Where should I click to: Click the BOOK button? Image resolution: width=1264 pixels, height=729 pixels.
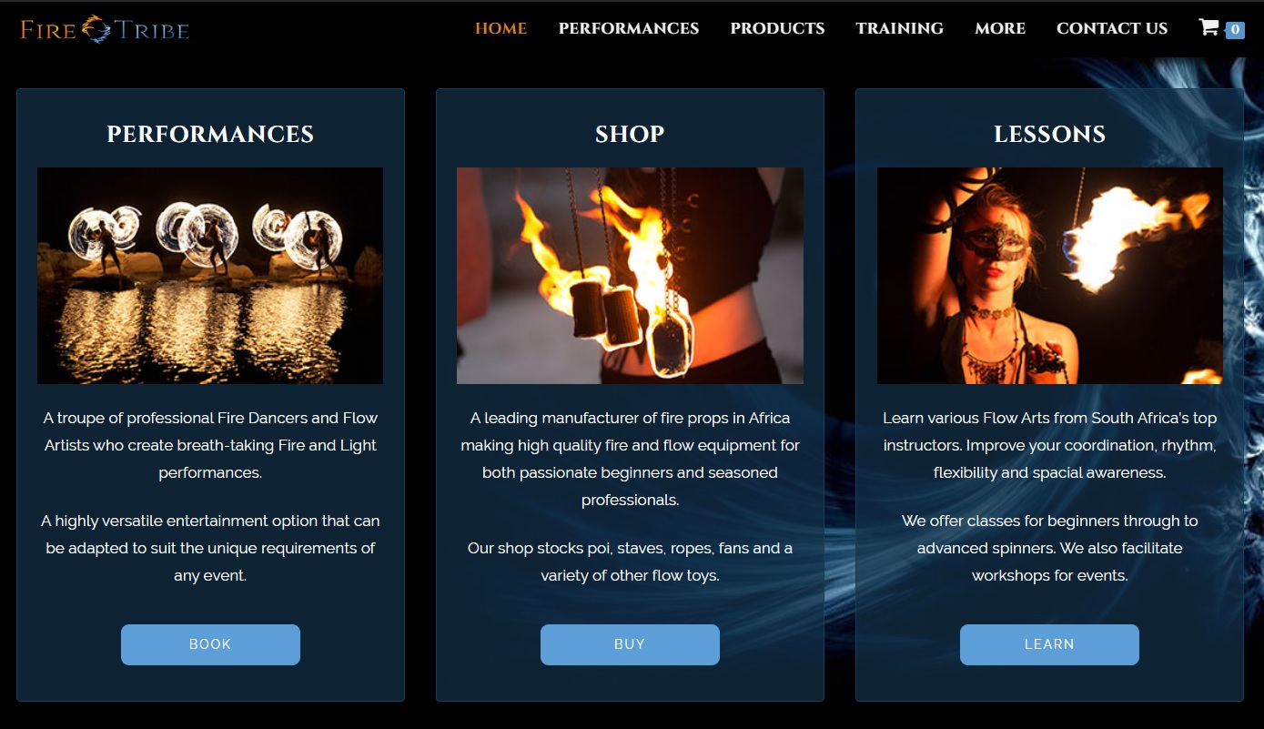point(210,644)
